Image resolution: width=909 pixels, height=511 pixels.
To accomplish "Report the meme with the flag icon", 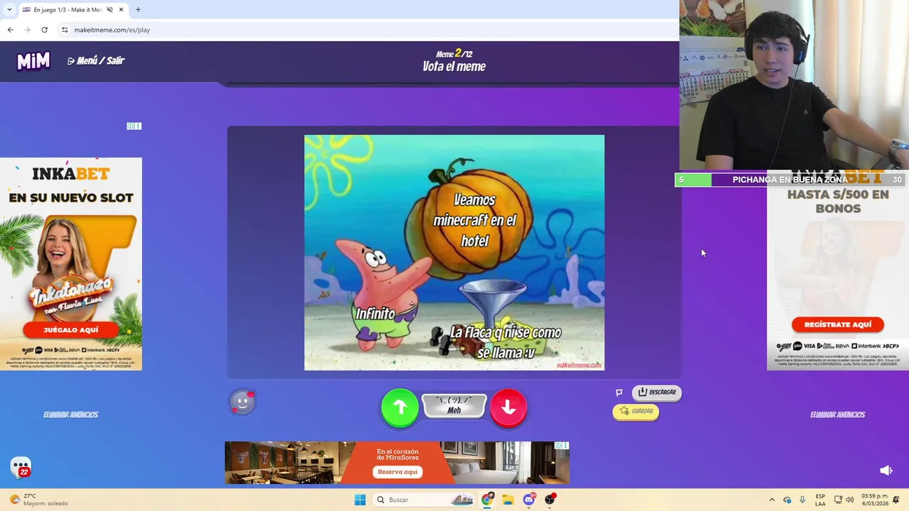I will pos(619,392).
